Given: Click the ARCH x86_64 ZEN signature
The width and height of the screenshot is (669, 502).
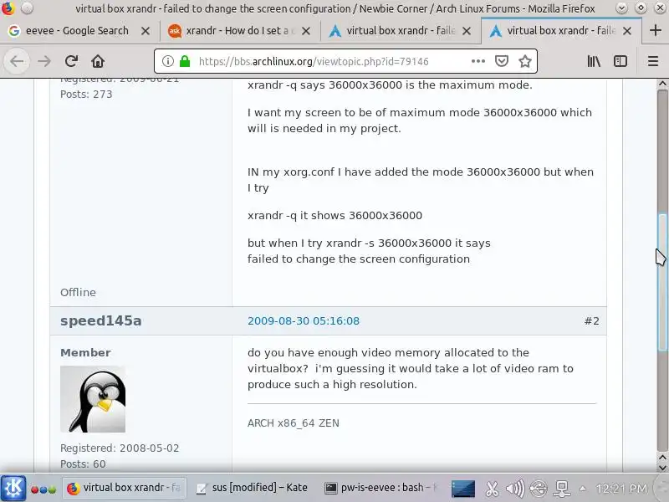Looking at the screenshot, I should (294, 423).
